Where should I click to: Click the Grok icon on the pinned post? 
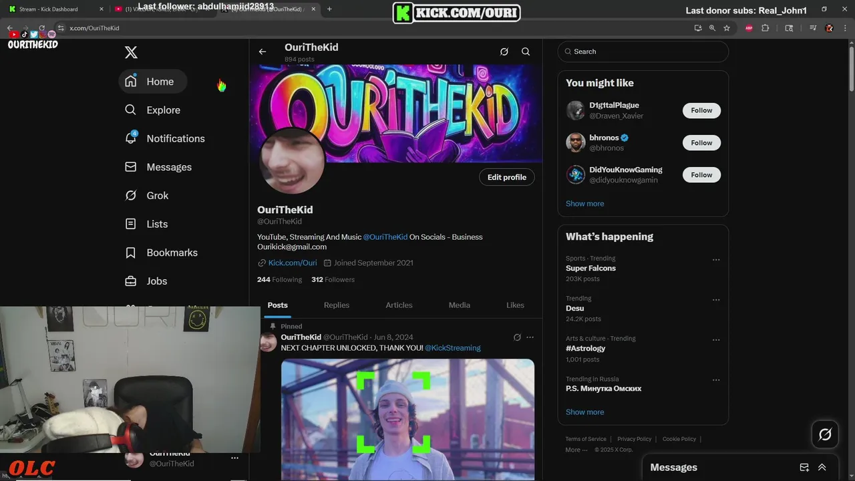tap(517, 337)
